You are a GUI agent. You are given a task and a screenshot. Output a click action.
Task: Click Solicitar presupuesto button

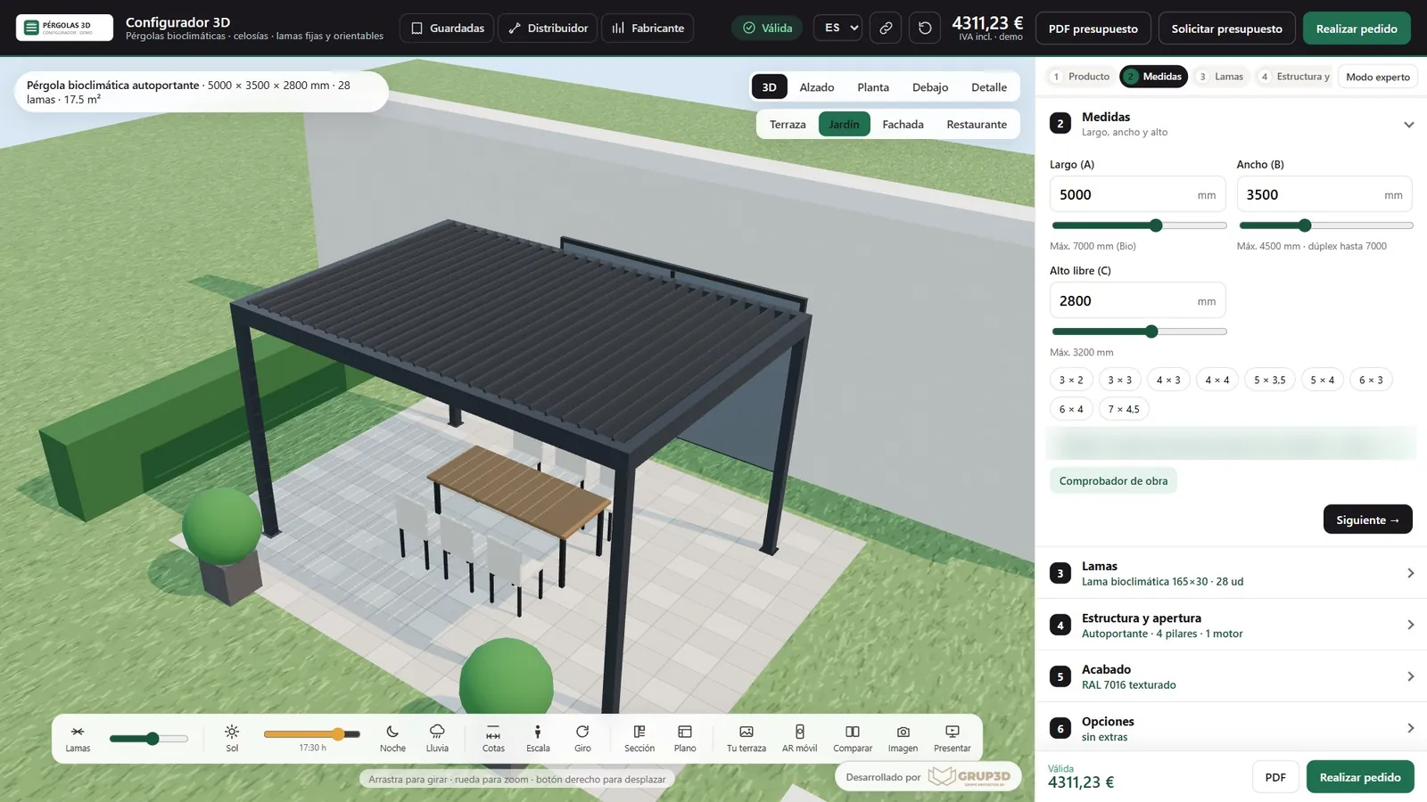(x=1226, y=29)
